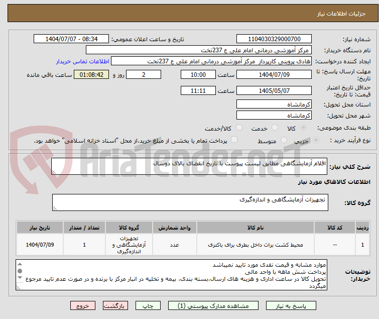
Task: Click the عدد unit cell
Action: click(174, 245)
